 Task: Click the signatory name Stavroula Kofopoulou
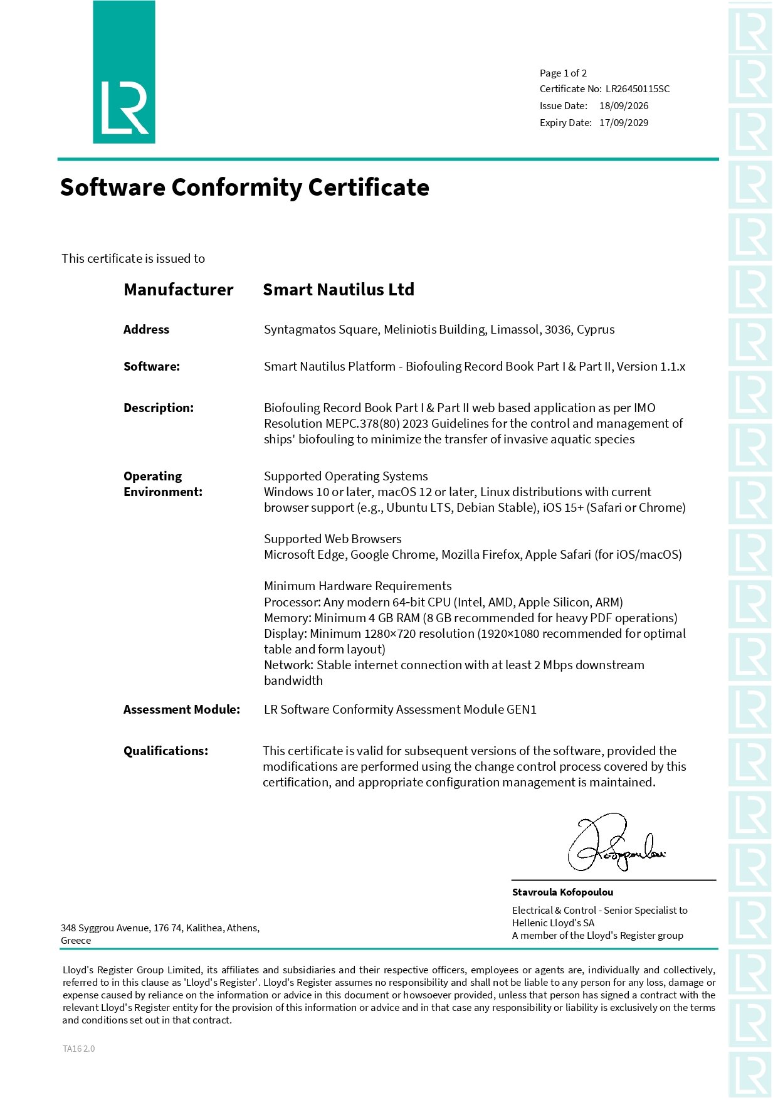point(563,892)
